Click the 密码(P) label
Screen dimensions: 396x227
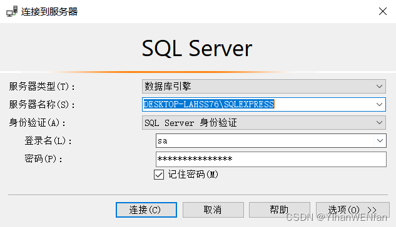coord(43,159)
